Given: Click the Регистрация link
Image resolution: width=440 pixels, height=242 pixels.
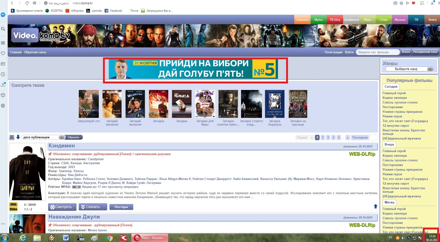Looking at the screenshot, I should pos(333,52).
